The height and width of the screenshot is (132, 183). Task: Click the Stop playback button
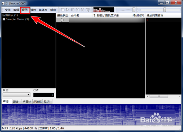(63, 10)
